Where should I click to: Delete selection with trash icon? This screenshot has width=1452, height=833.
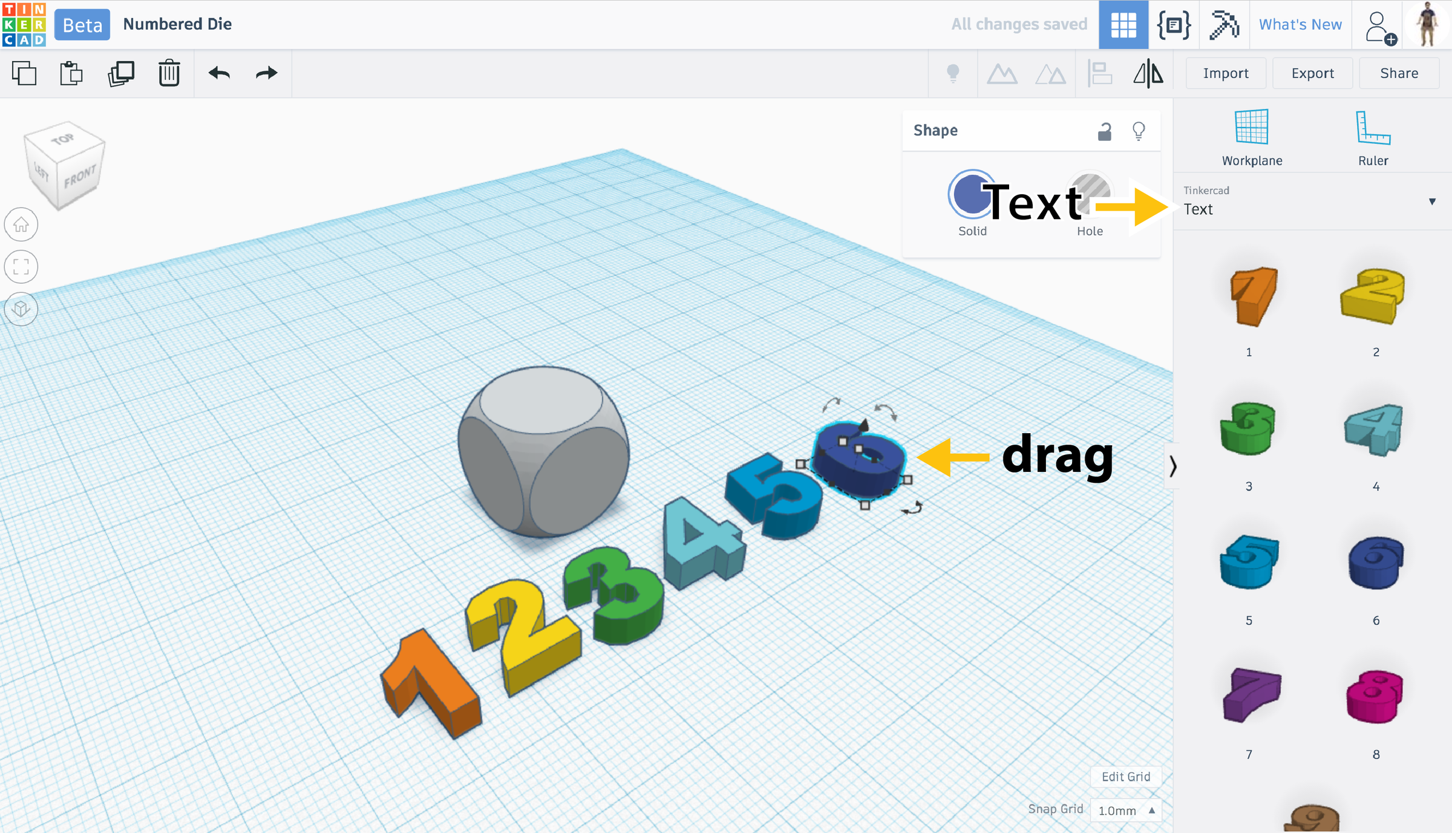(x=169, y=74)
